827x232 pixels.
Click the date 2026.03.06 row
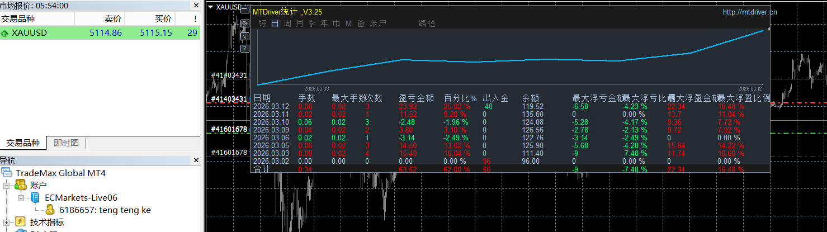pos(271,138)
